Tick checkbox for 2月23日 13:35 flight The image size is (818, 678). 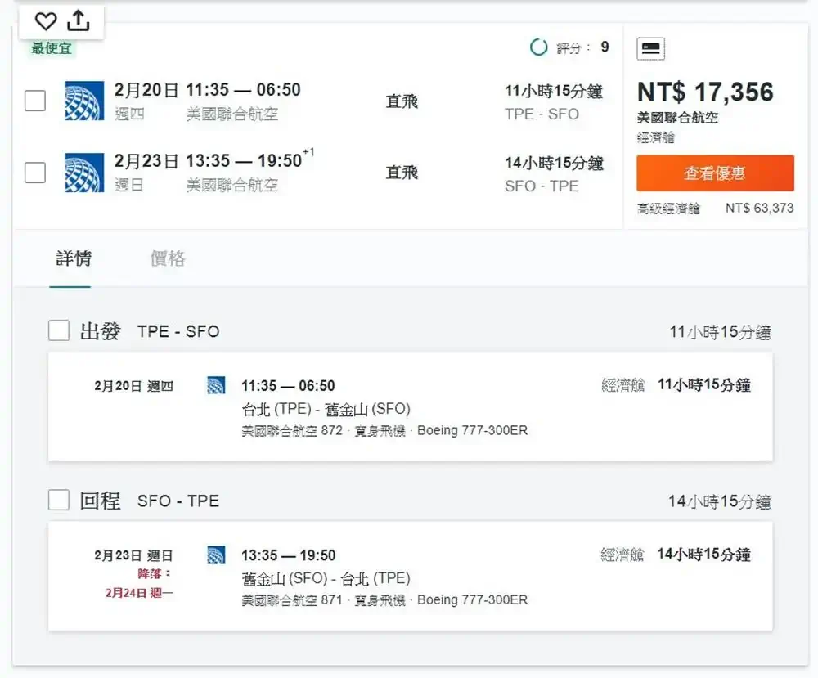pos(35,173)
